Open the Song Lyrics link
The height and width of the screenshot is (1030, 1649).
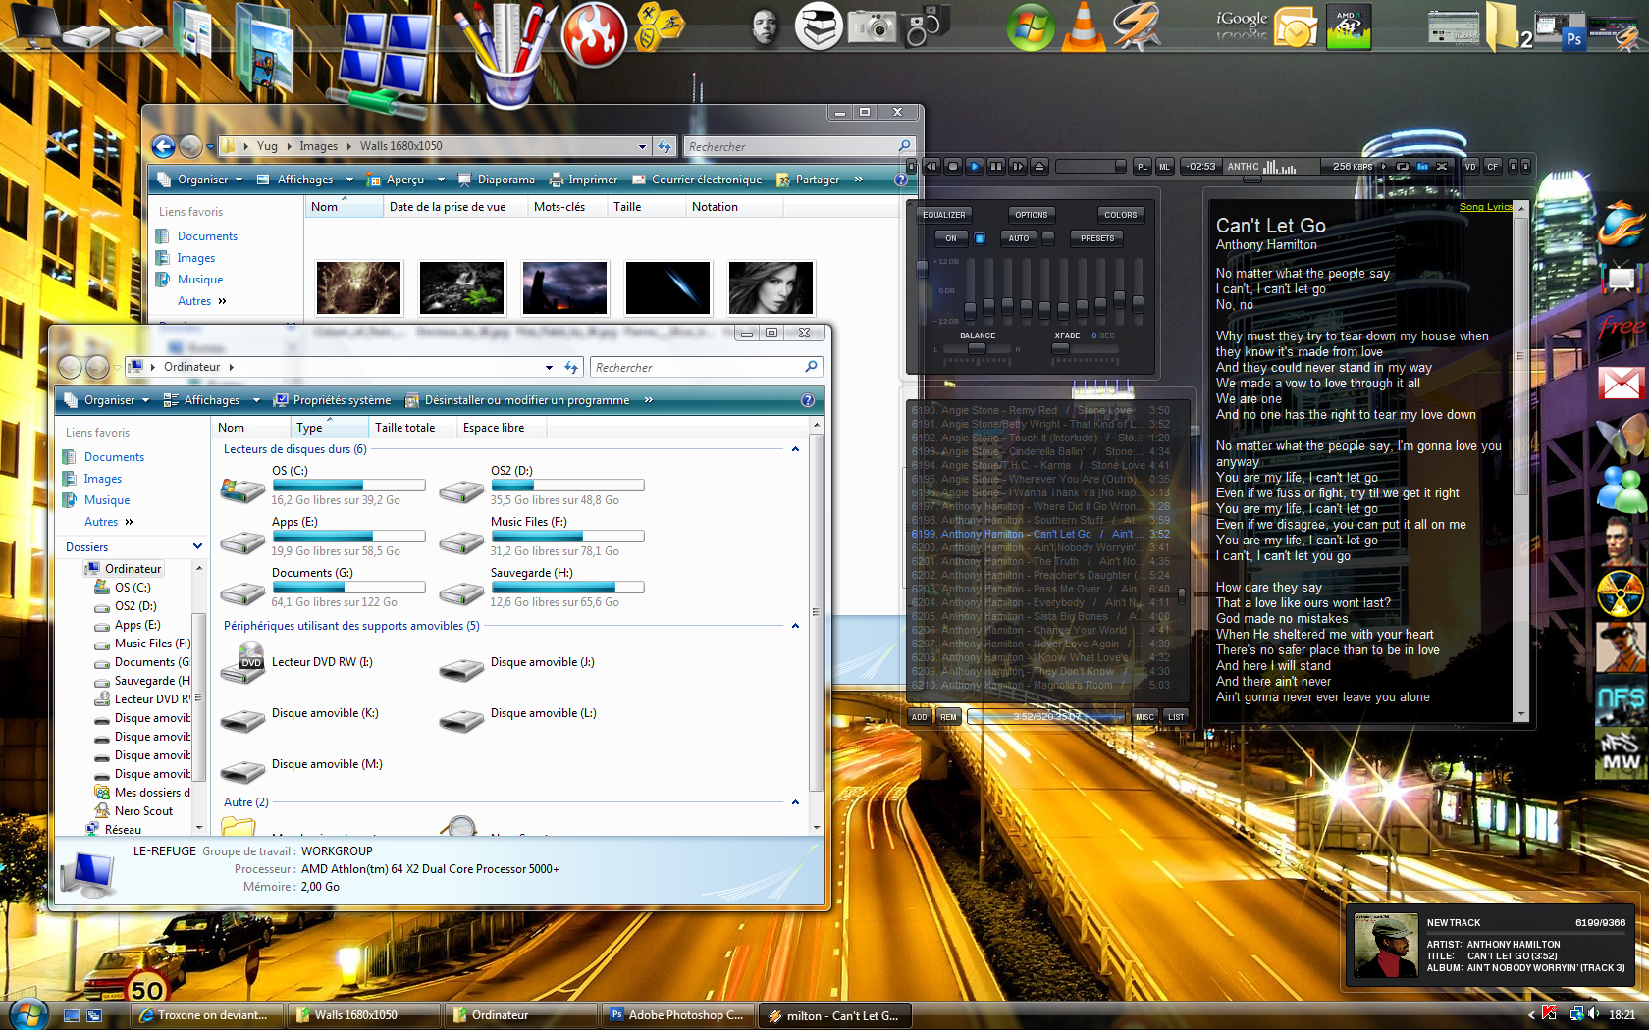(x=1485, y=207)
